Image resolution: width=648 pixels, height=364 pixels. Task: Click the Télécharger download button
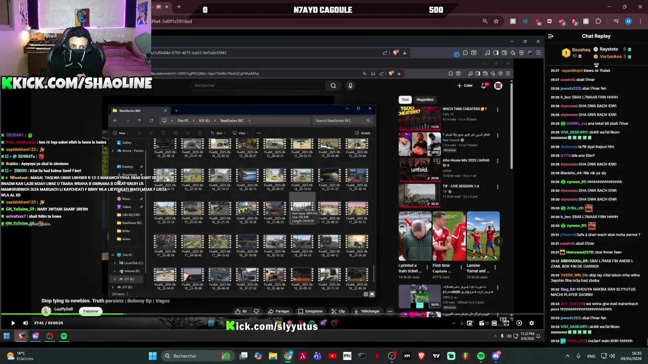tap(367, 311)
